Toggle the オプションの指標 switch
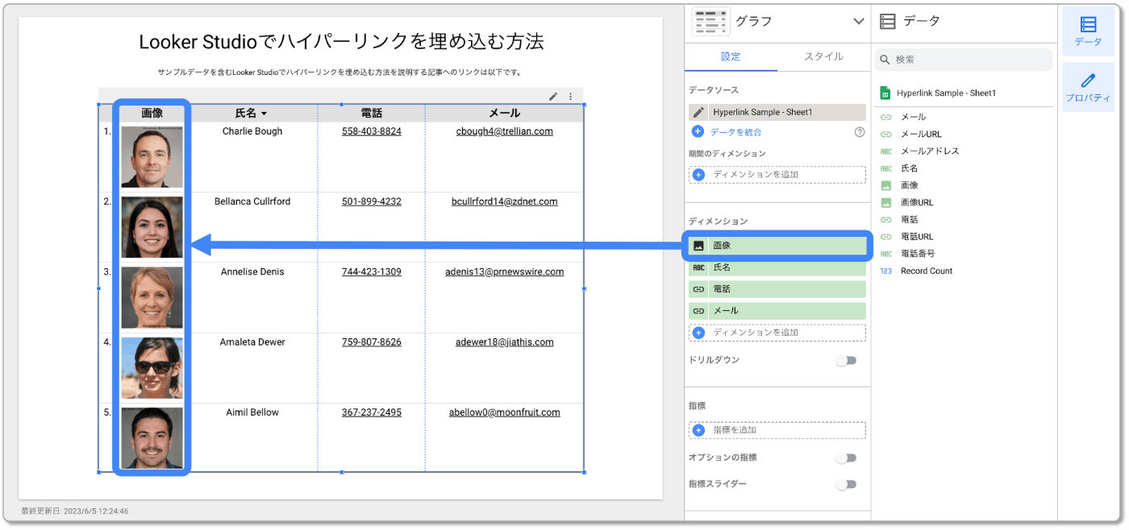Viewport: 1129px width, 530px height. pyautogui.click(x=846, y=458)
